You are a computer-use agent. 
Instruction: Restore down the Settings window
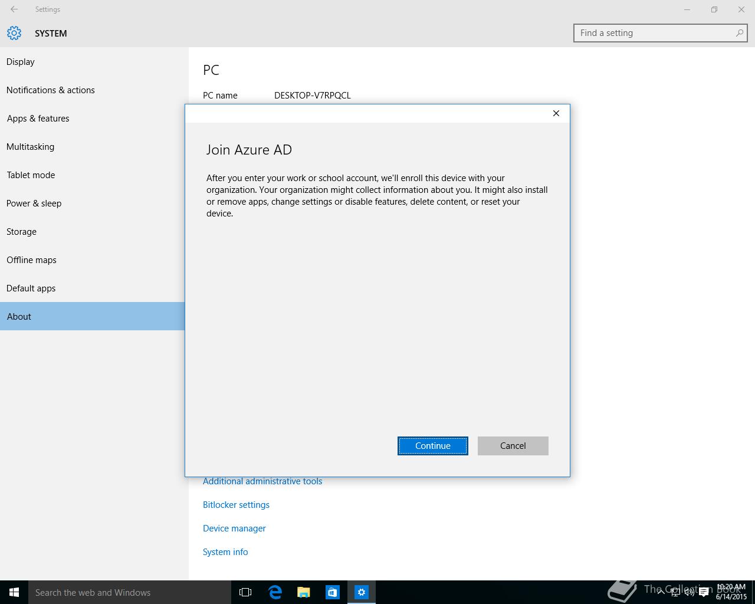(714, 9)
